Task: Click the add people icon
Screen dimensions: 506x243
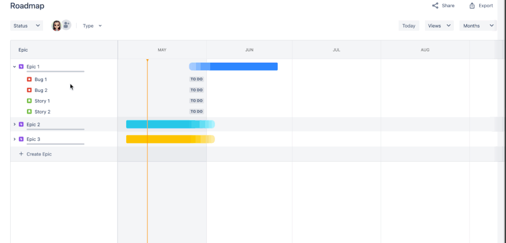Action: (66, 25)
